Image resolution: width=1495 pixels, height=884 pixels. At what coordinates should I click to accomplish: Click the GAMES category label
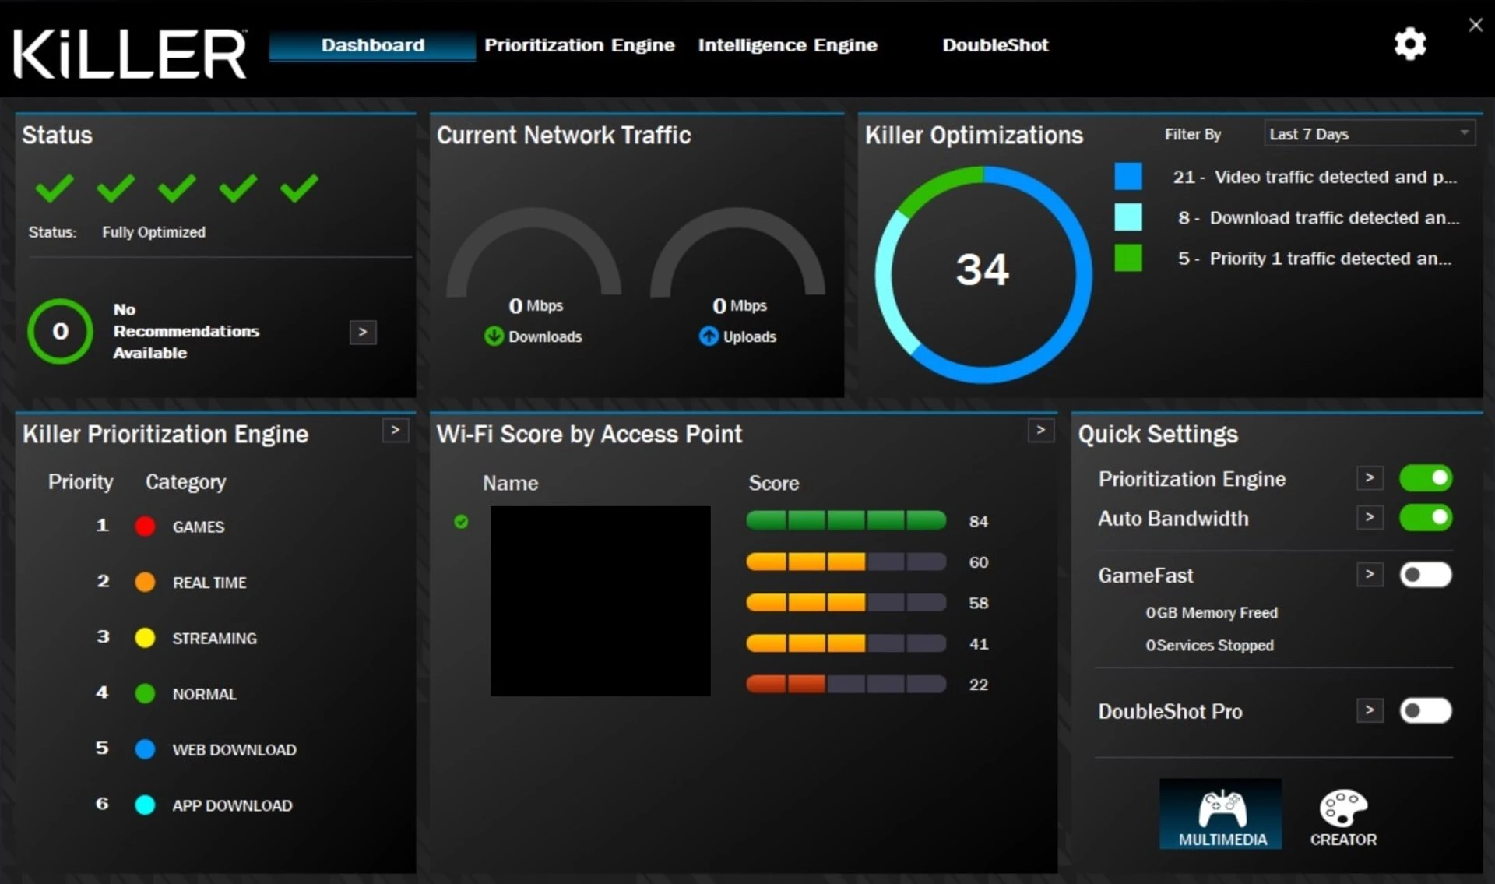pyautogui.click(x=199, y=527)
